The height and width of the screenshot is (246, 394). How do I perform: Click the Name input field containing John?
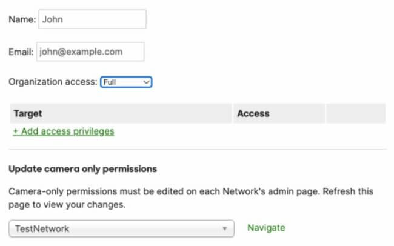[92, 19]
